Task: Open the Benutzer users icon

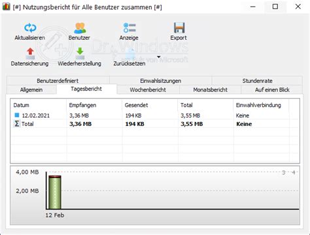Action: (x=80, y=28)
